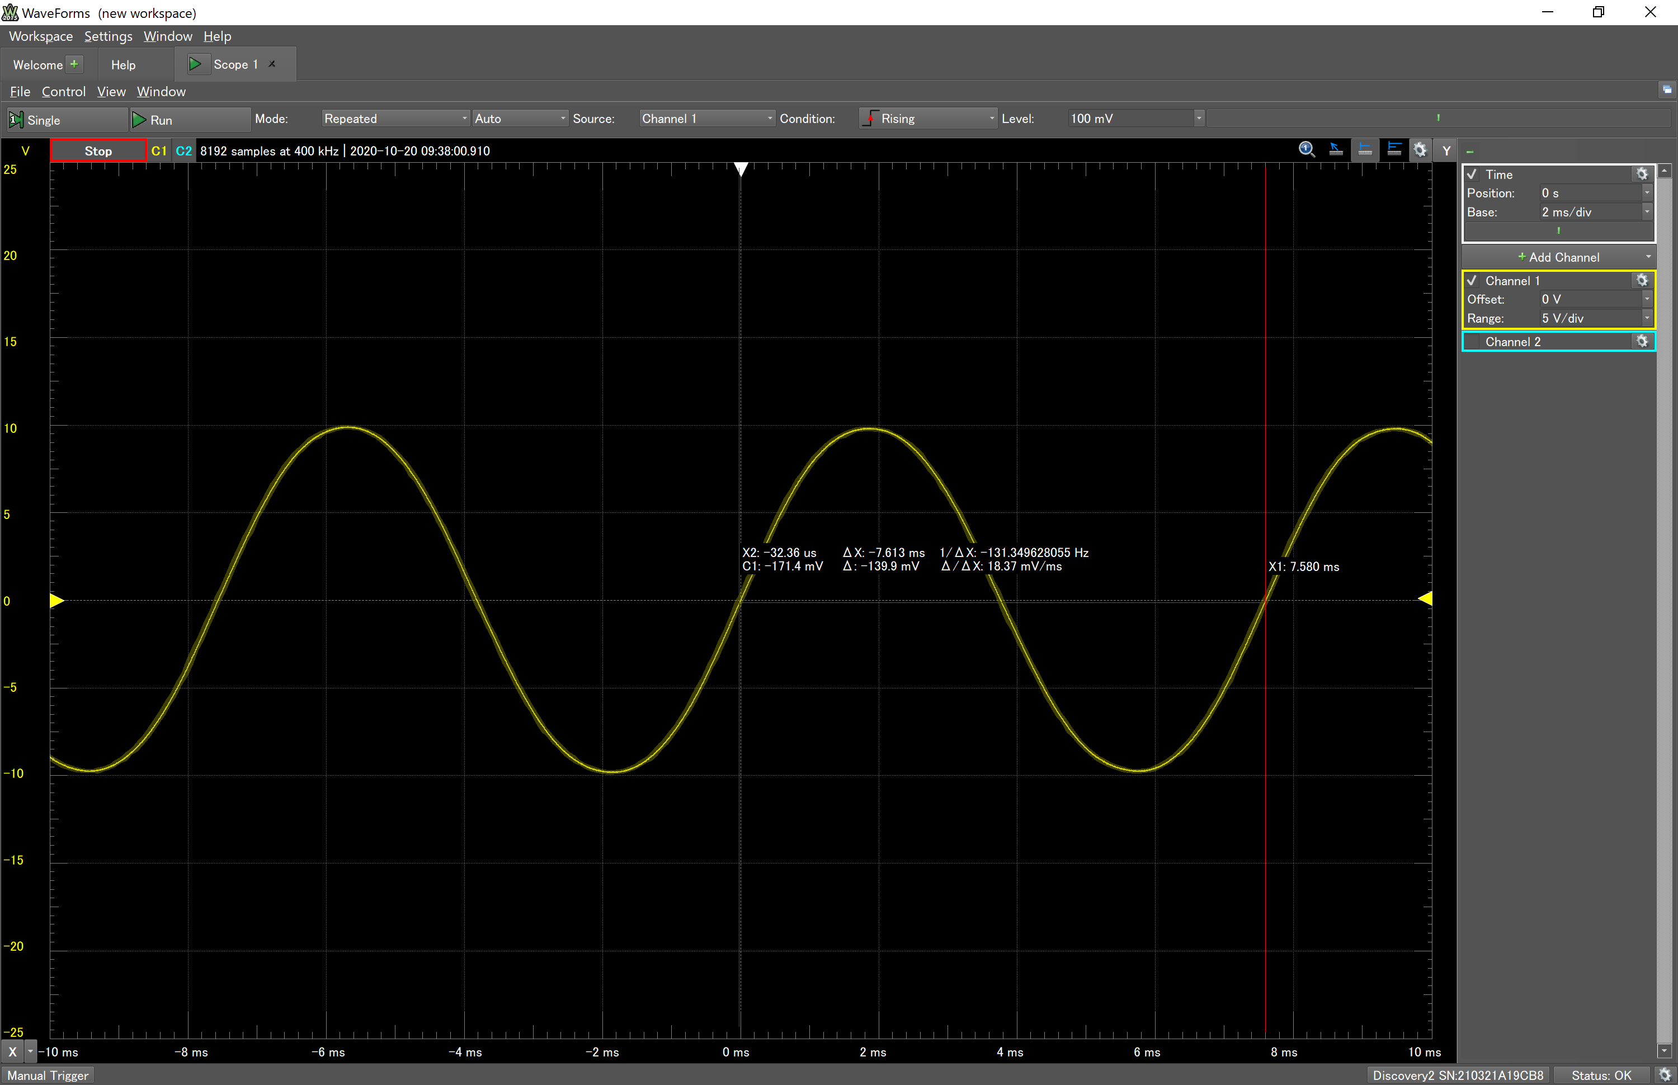Open Time settings gear
Screen dimensions: 1678x1085
[x=1642, y=174]
